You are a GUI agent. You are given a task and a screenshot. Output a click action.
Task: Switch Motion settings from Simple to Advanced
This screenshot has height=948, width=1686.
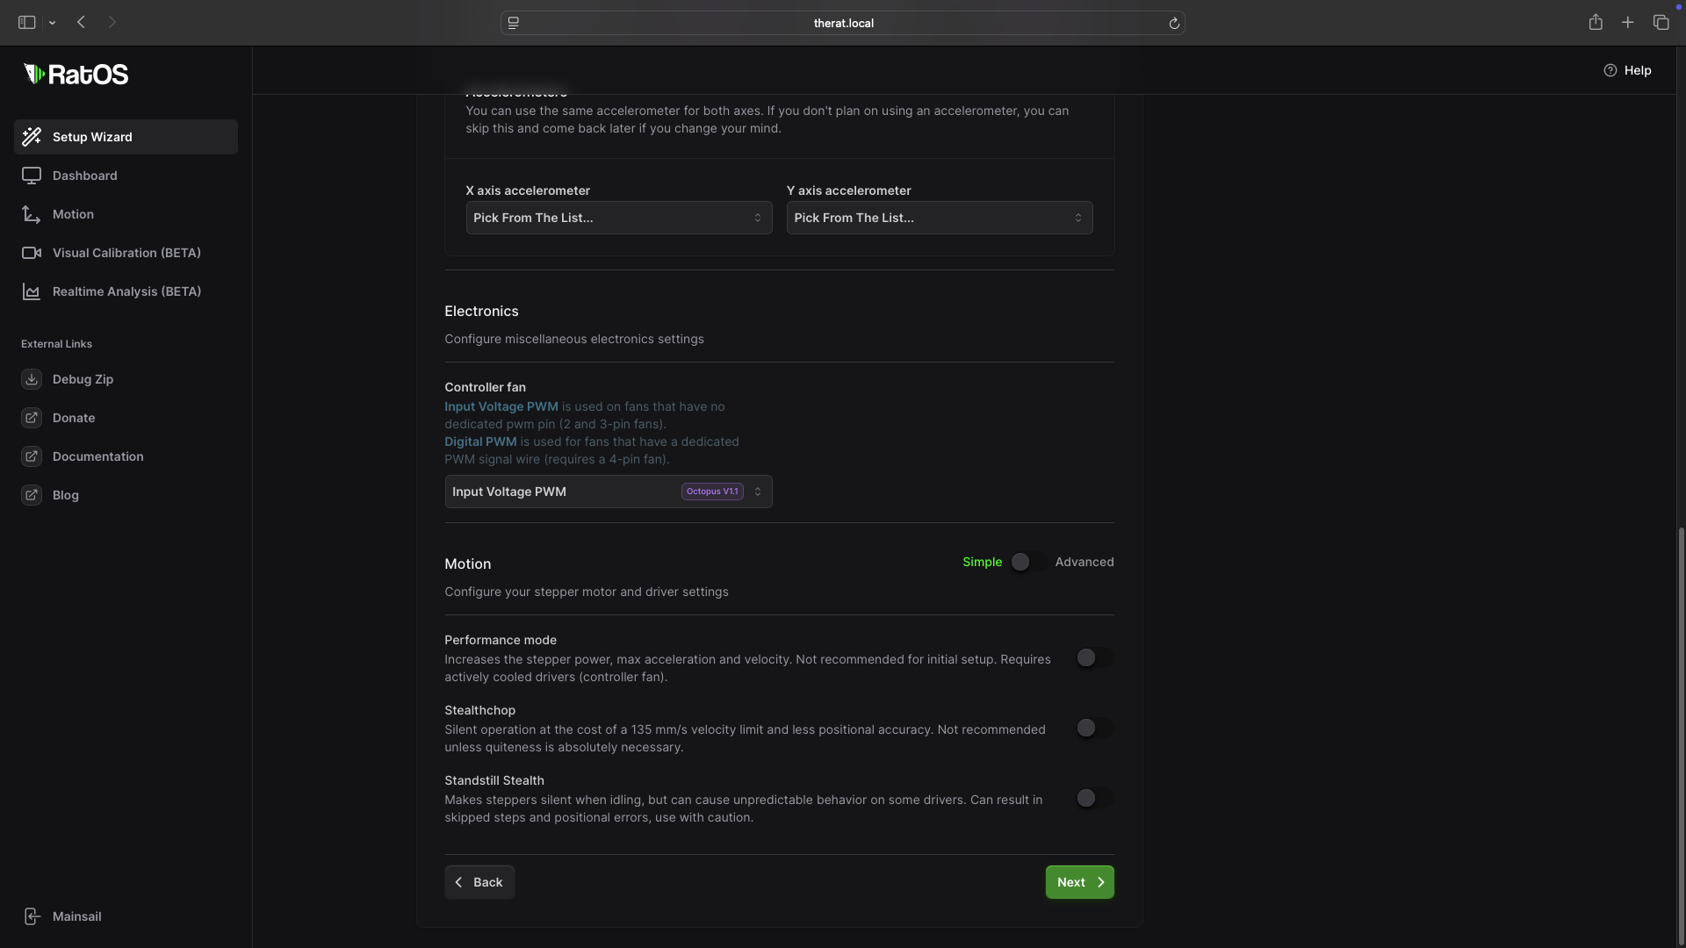[x=1027, y=562]
